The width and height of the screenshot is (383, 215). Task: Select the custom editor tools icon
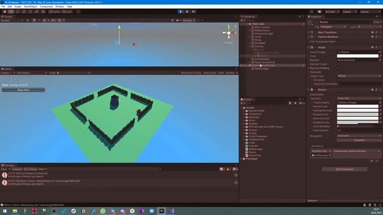pyautogui.click(x=43, y=12)
